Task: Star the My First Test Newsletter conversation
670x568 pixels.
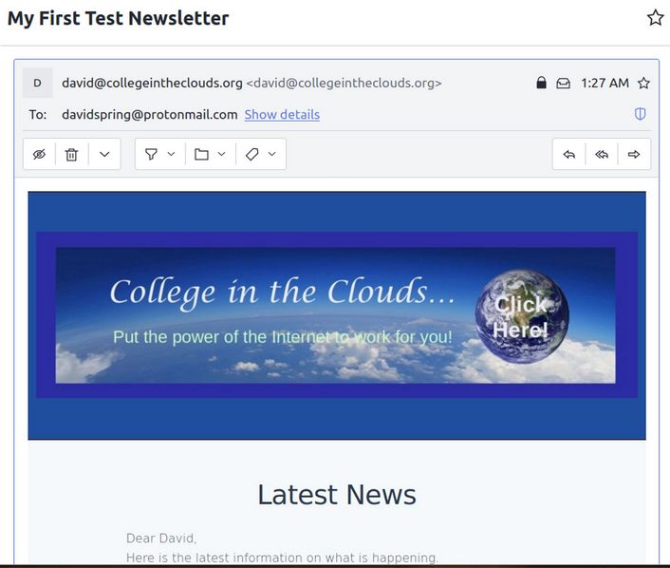Action: point(655,18)
